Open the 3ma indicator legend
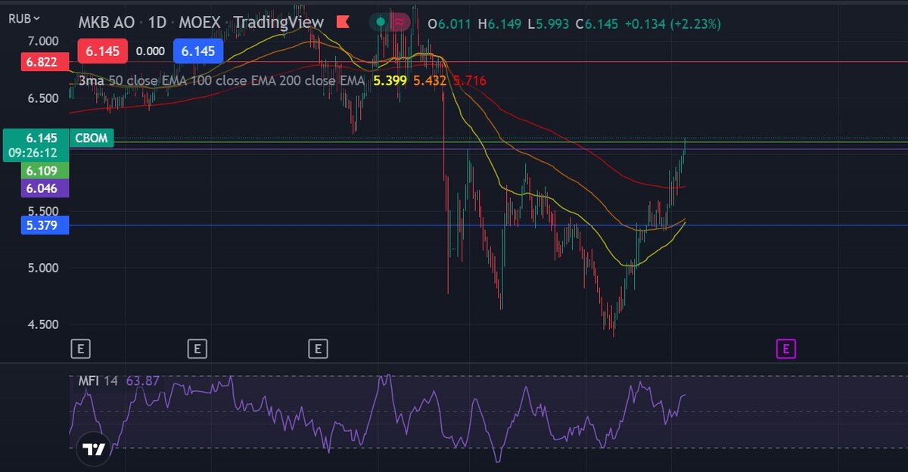Screen dimensions: 908x472 (x=222, y=80)
